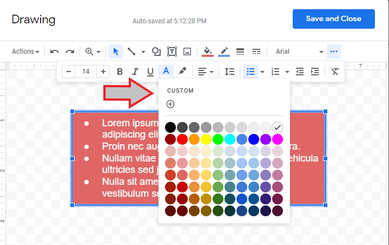The width and height of the screenshot is (389, 245).
Task: Pick the pure blue swatch
Action: coord(254,139)
